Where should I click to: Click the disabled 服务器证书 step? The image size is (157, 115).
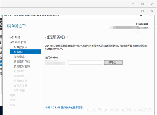tap(20, 81)
